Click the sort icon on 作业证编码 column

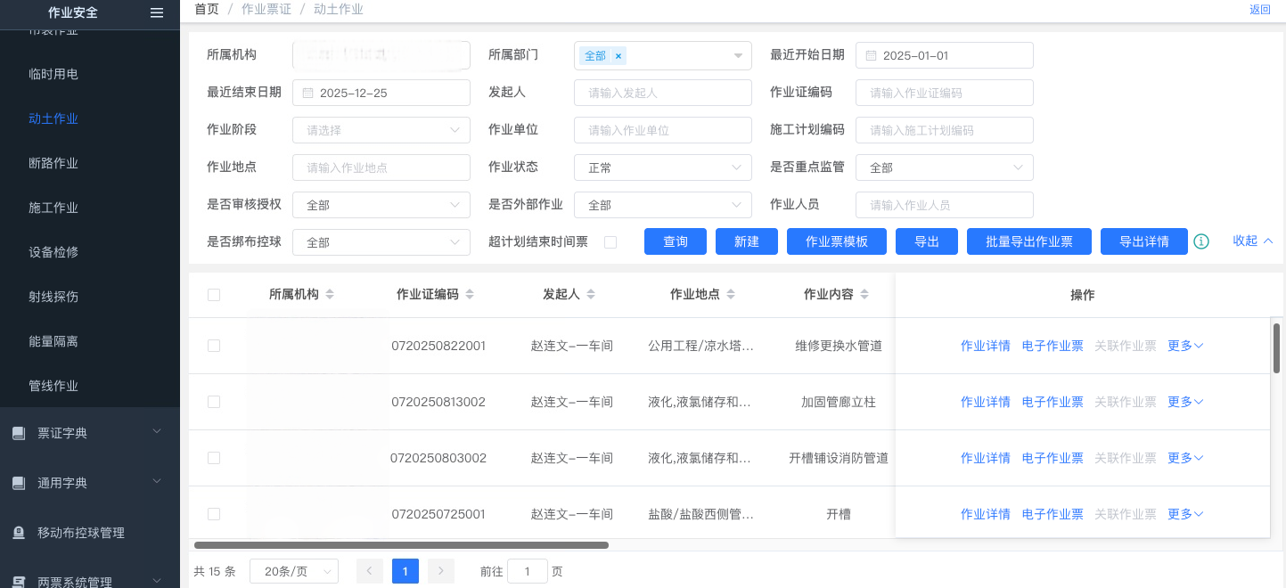[470, 295]
